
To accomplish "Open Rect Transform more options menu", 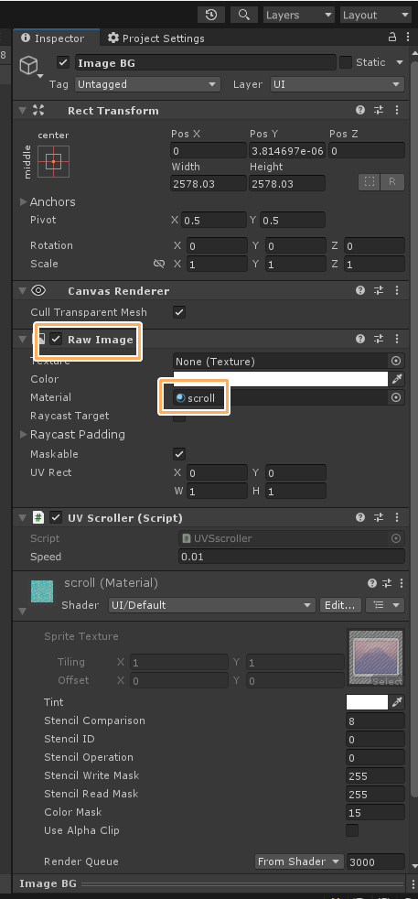I will coord(397,110).
